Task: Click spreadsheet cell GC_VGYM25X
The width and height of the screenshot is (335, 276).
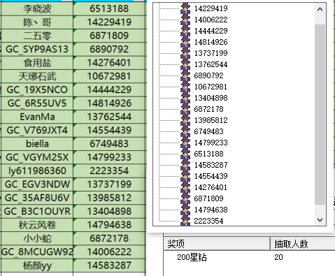Action: tap(37, 157)
